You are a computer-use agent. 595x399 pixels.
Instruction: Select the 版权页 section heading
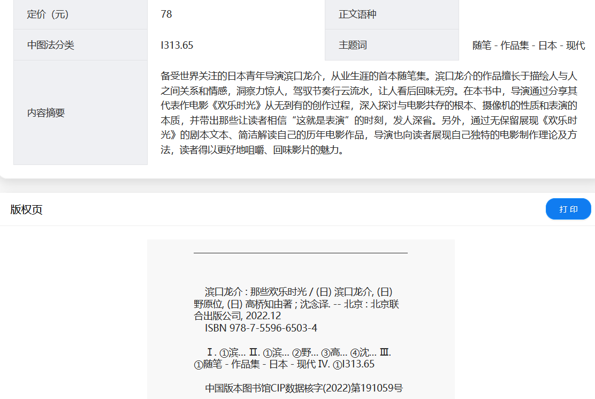coord(26,209)
